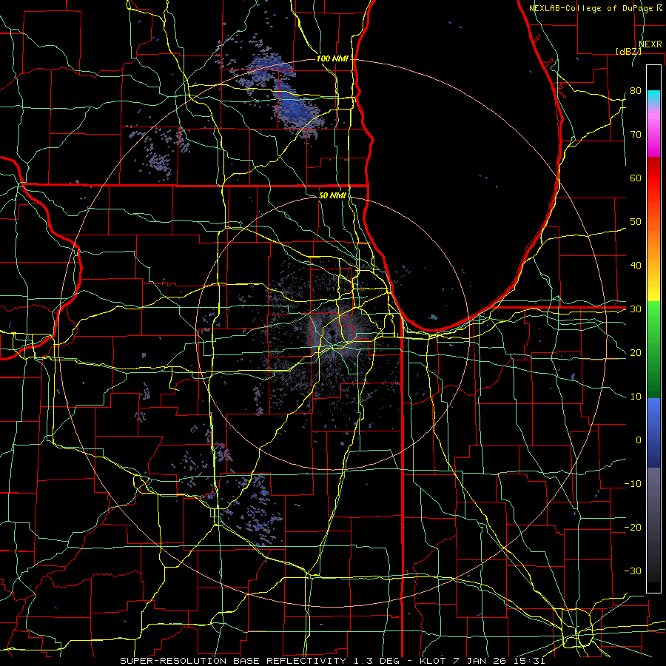Click the 80 value on the dBZ scale
666x666 pixels.
tap(636, 90)
